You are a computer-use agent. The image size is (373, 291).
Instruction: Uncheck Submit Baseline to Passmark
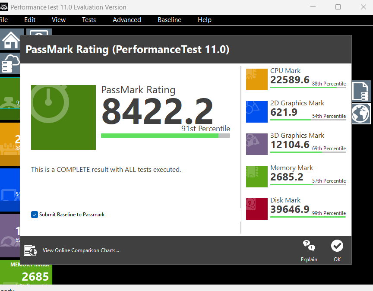[x=35, y=215]
